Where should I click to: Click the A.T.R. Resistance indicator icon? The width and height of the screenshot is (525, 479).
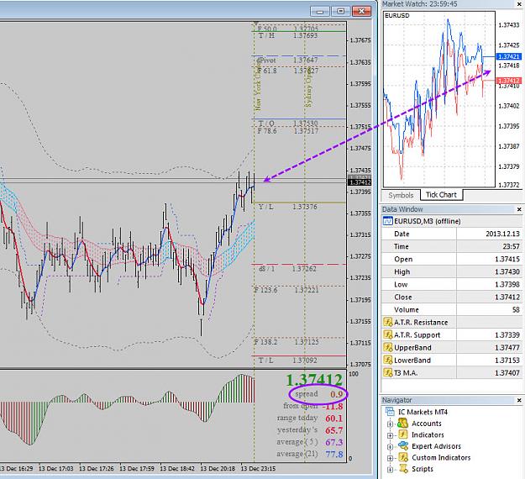click(x=388, y=322)
